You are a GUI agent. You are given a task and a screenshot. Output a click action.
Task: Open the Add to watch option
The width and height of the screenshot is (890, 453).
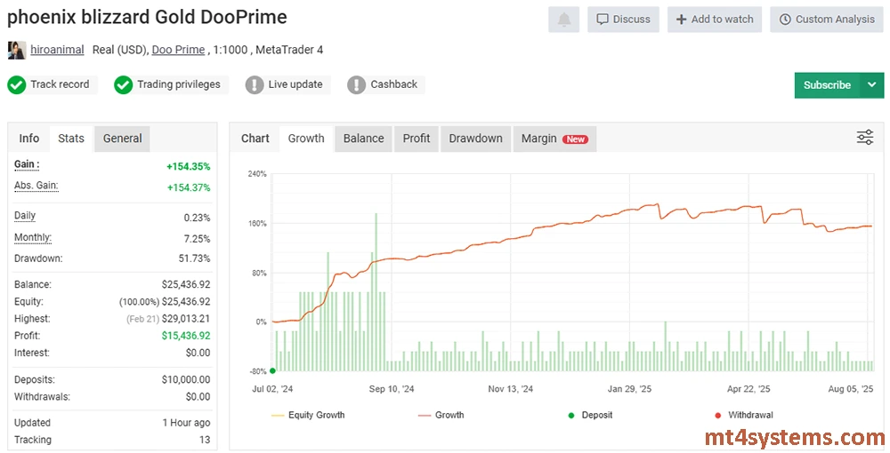714,19
